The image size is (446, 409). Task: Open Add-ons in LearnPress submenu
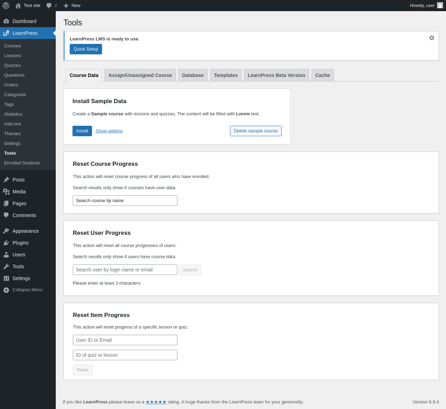28,124
